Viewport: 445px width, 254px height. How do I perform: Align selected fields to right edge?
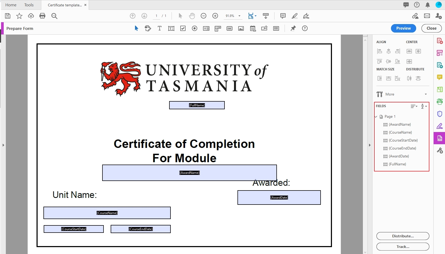[398, 51]
